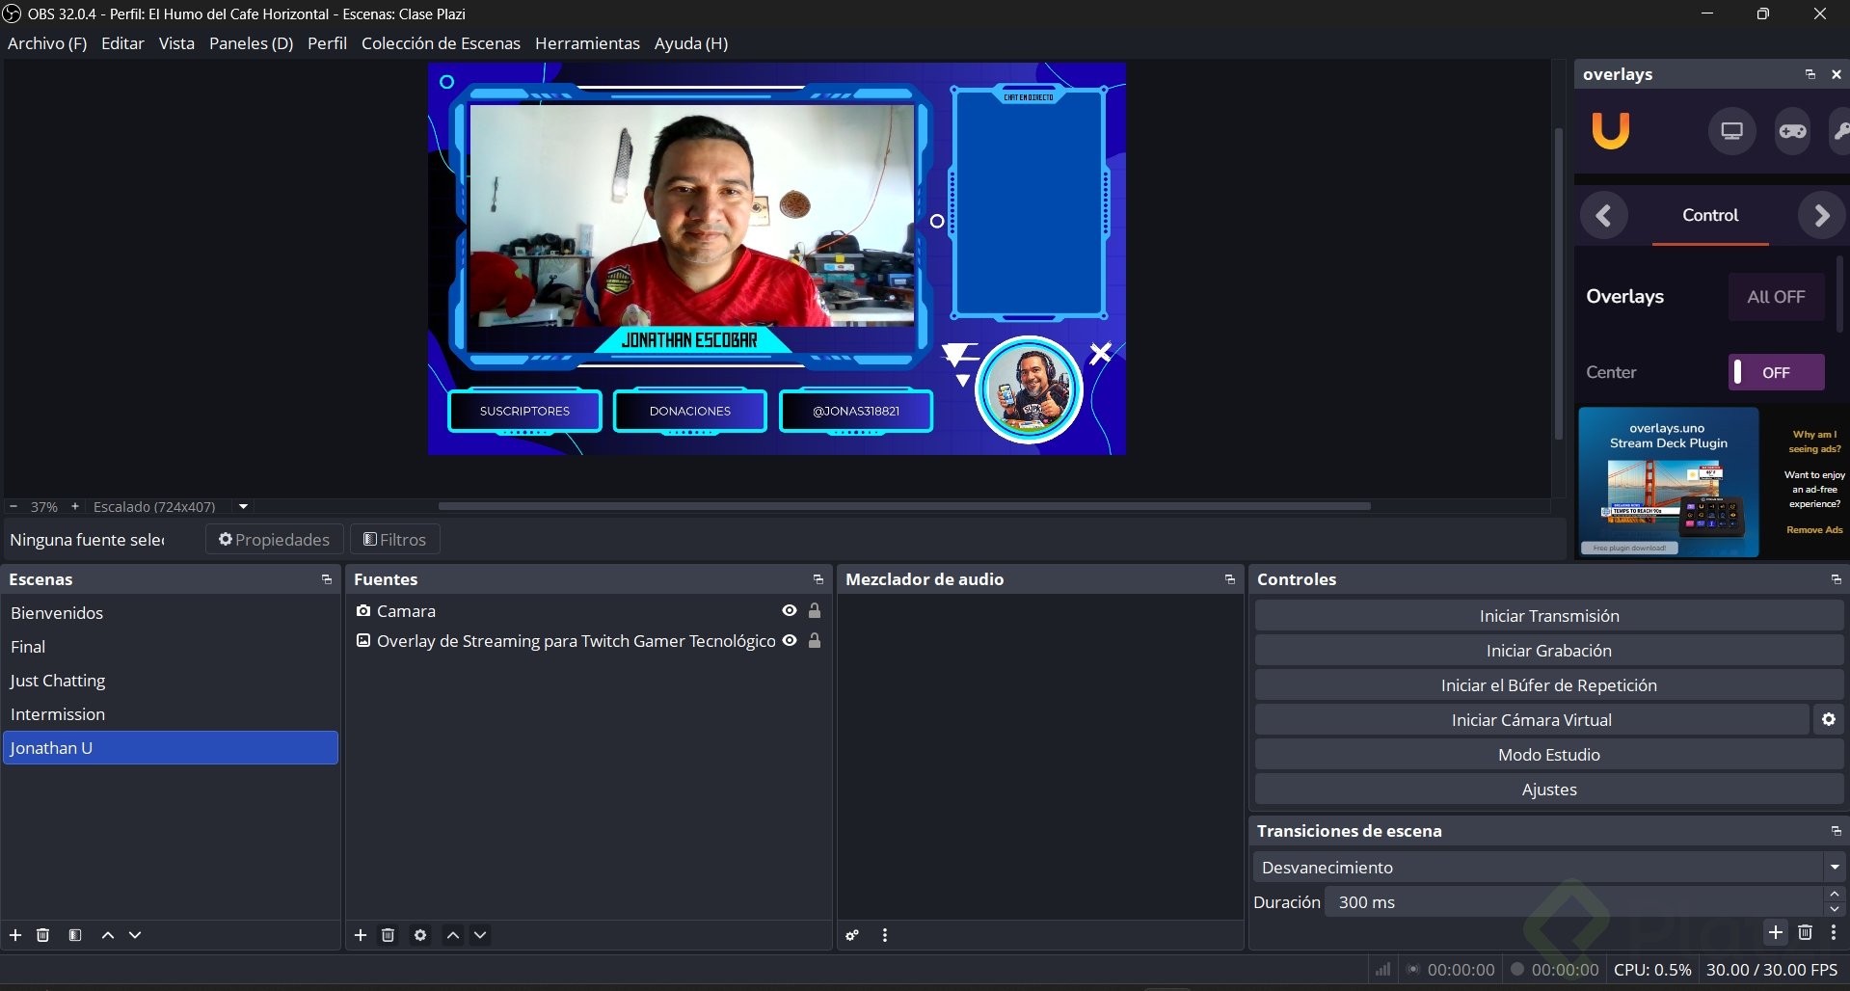1850x991 pixels.
Task: Delete selected source in Fuentes panel
Action: [x=388, y=935]
